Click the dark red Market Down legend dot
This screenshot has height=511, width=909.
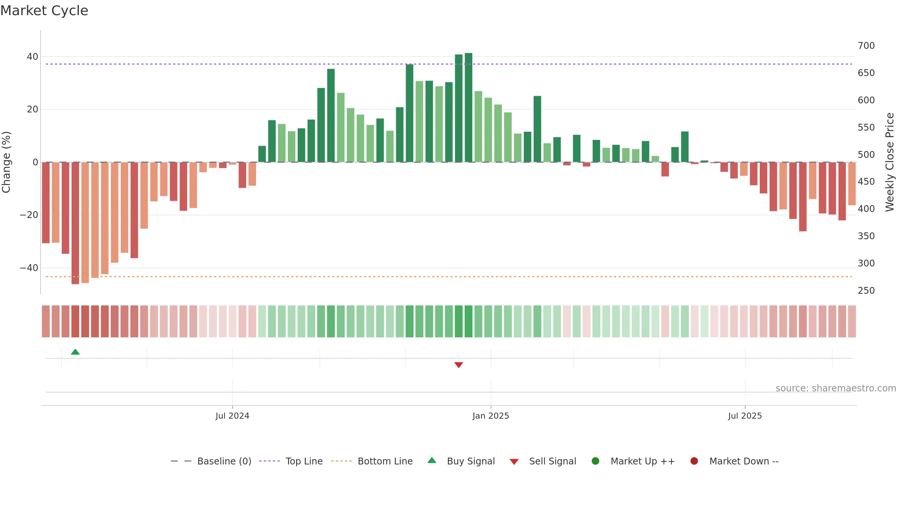click(x=694, y=461)
